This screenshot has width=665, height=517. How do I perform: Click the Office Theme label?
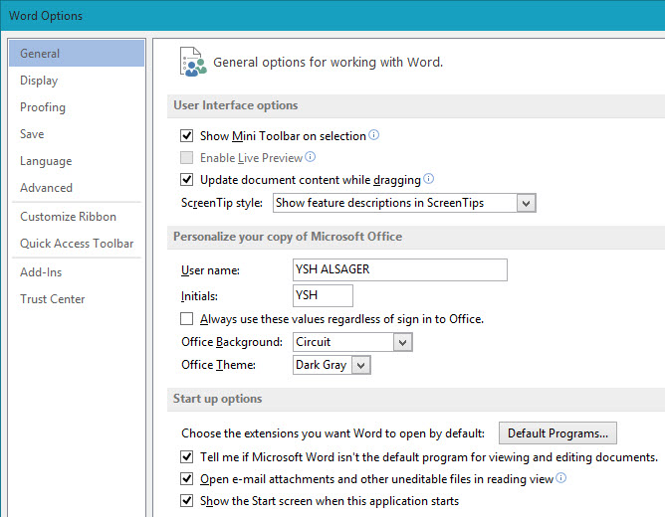(x=218, y=365)
